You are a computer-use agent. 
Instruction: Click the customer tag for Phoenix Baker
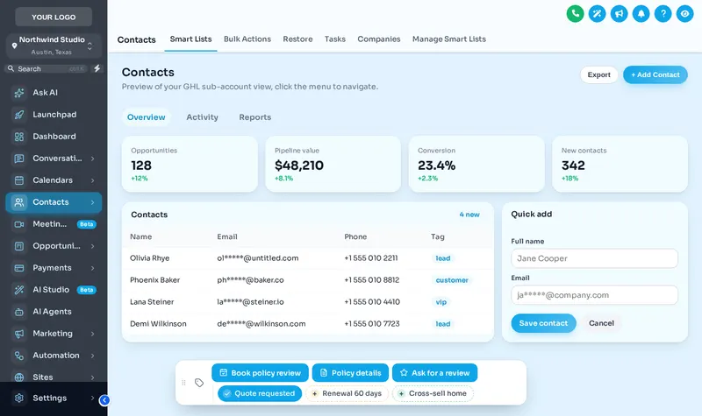452,280
